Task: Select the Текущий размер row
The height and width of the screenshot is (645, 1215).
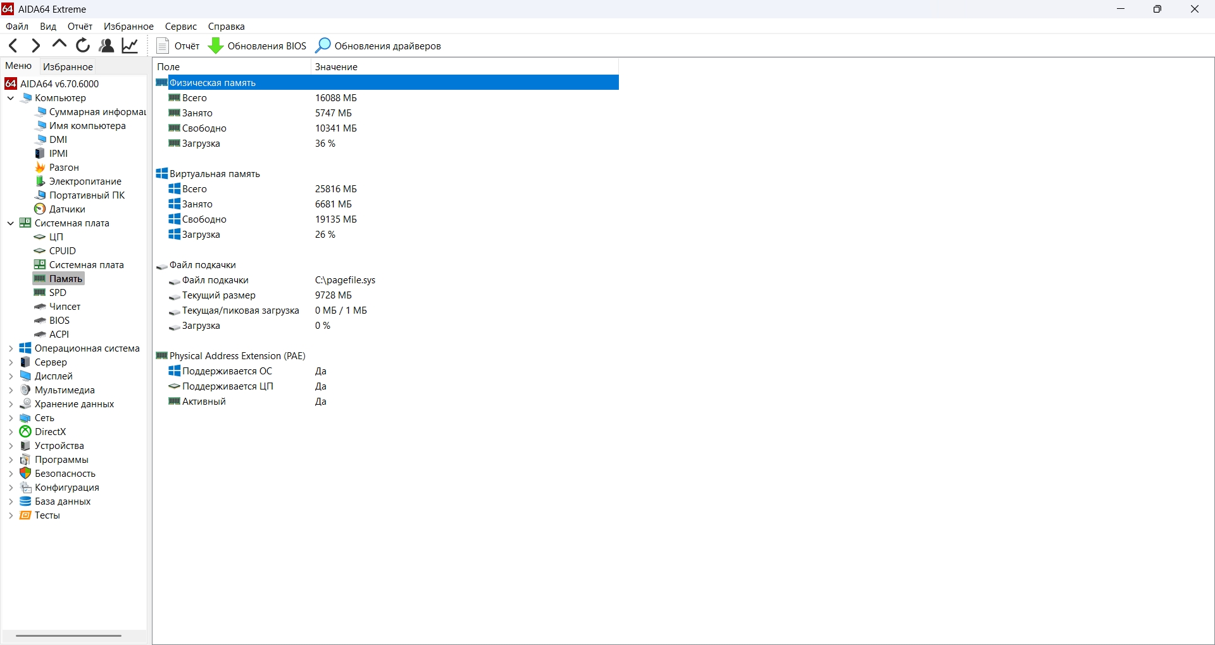Action: click(387, 295)
